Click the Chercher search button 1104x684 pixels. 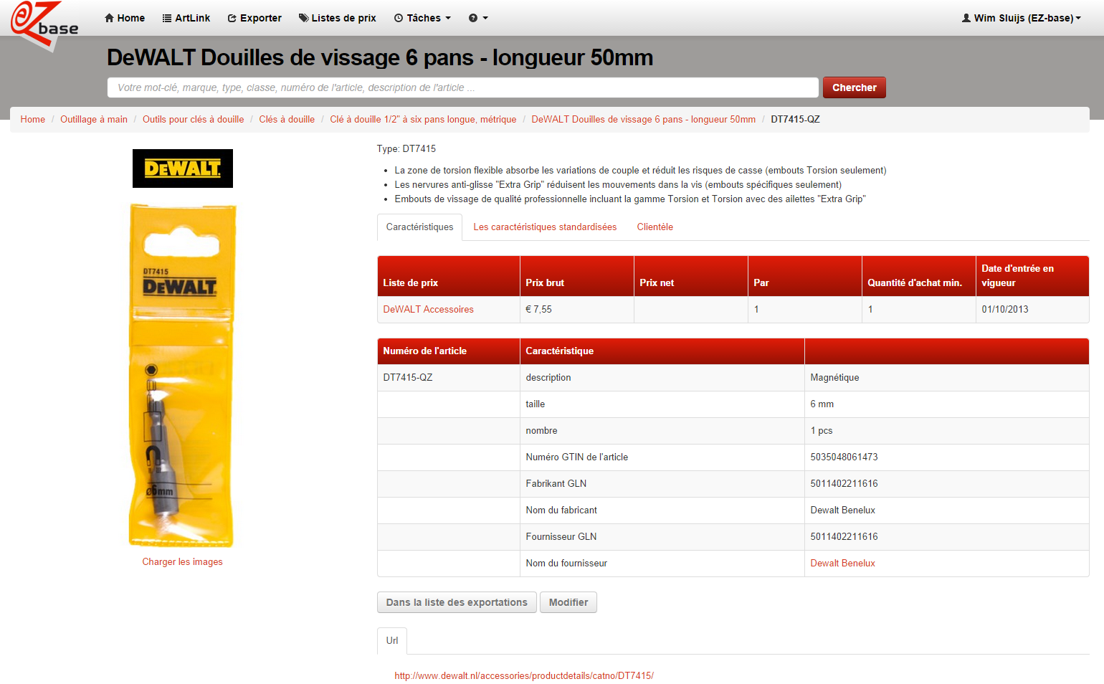[x=855, y=87]
